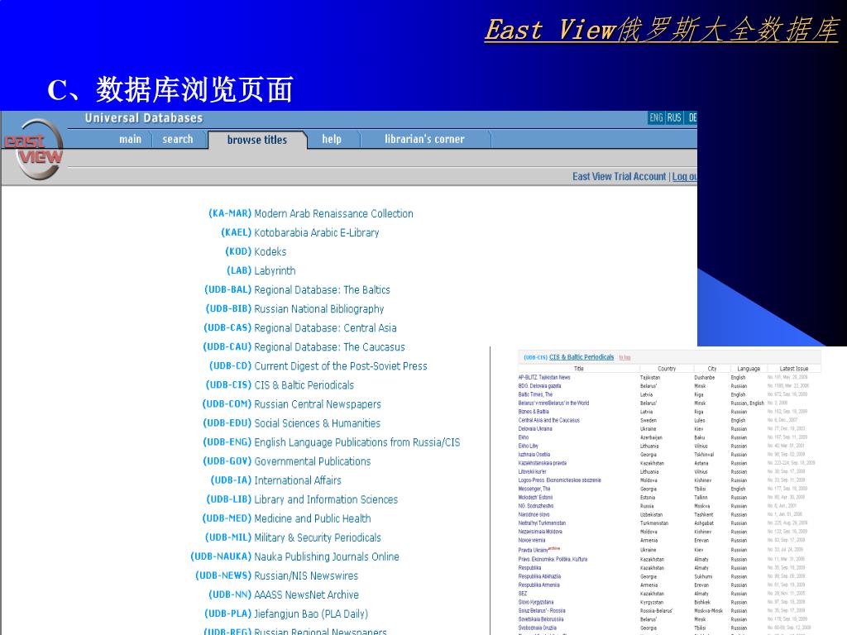Screen dimensions: 847x635
Task: Open Messenger, The title
Action: (x=534, y=489)
